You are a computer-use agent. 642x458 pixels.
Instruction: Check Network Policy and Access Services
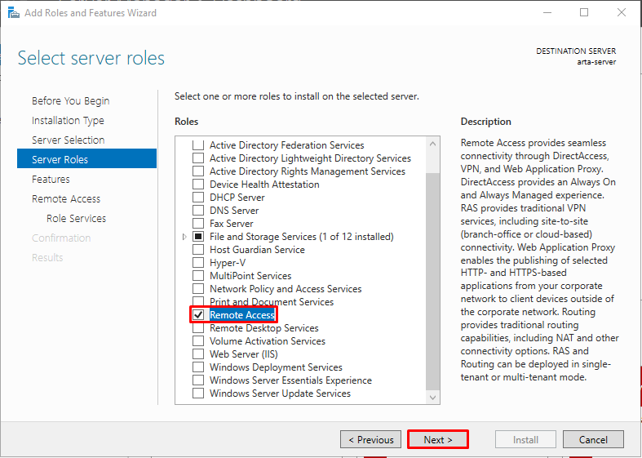coord(198,289)
